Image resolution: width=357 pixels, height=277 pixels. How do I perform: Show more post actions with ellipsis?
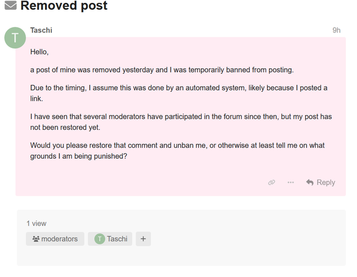point(291,182)
